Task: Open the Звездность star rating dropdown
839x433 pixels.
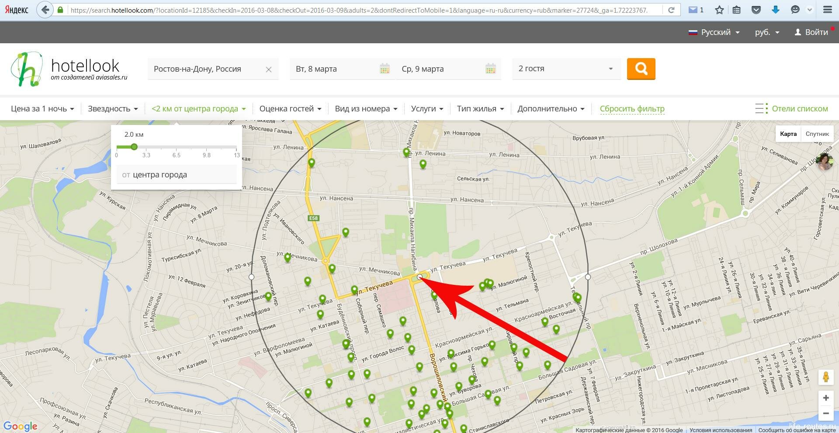Action: [x=113, y=109]
